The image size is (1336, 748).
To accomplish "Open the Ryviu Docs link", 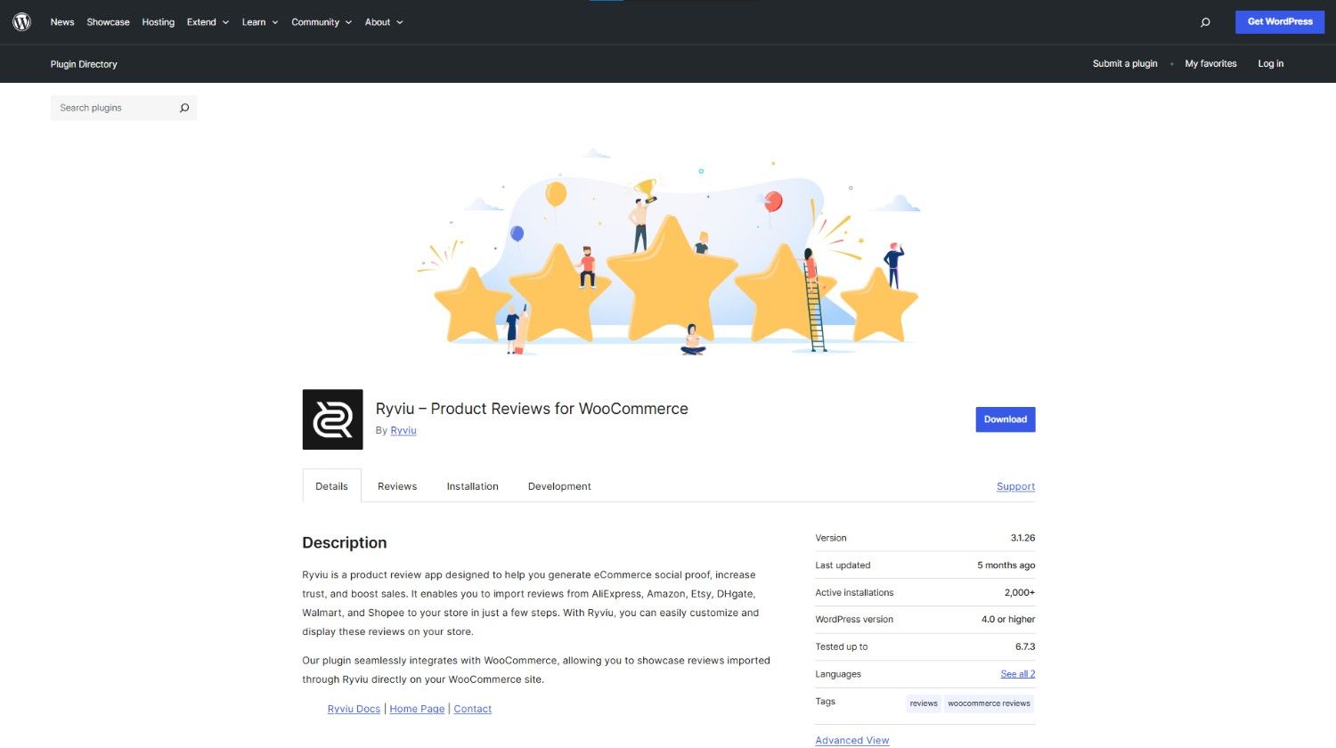I will click(354, 709).
